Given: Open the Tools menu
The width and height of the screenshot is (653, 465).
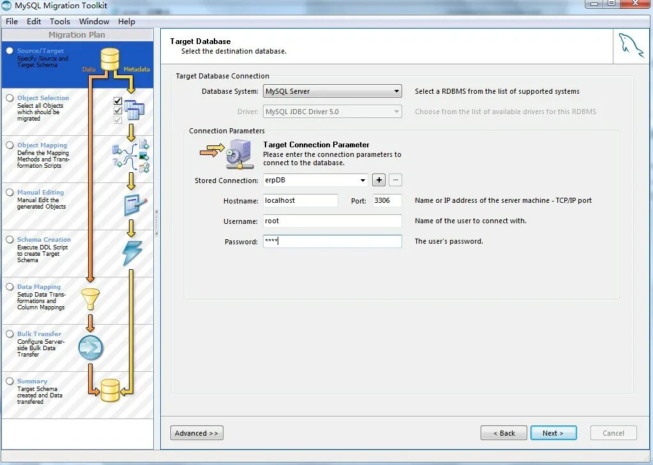Looking at the screenshot, I should coord(60,21).
